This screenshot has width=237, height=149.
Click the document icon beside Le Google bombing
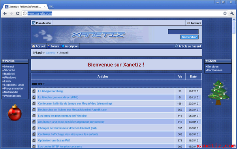(34, 91)
